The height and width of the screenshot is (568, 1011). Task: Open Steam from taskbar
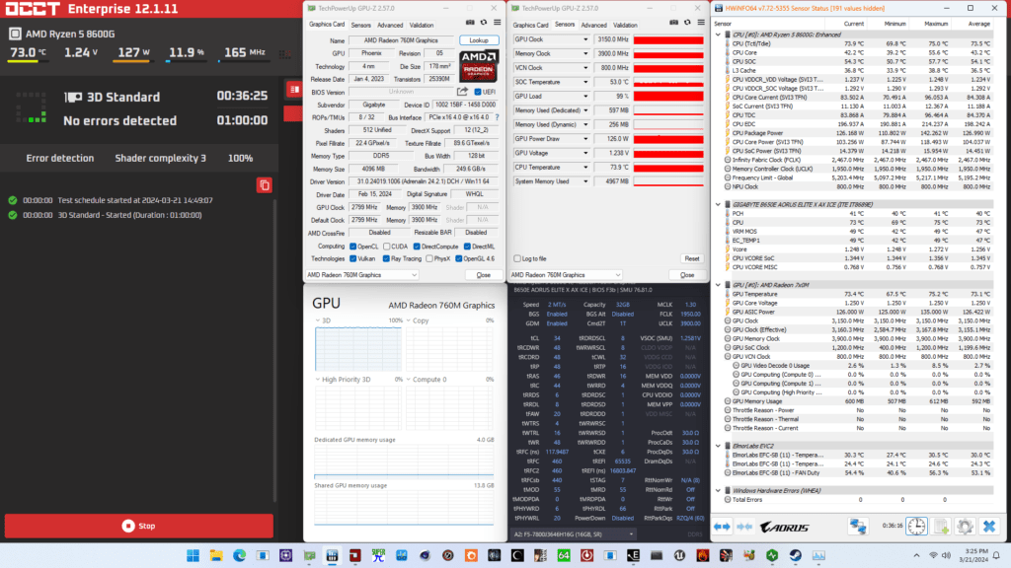(796, 556)
